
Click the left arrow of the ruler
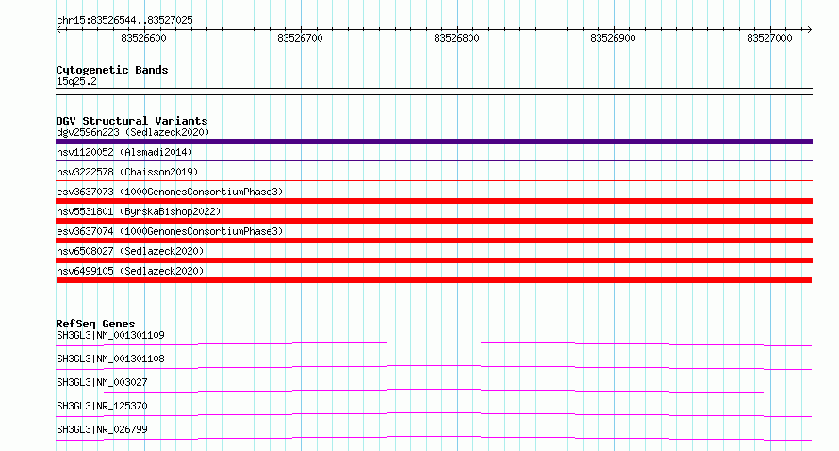(x=58, y=30)
